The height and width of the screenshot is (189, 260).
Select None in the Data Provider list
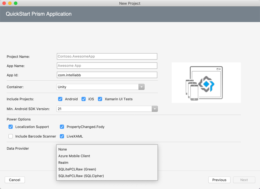coord(107,149)
